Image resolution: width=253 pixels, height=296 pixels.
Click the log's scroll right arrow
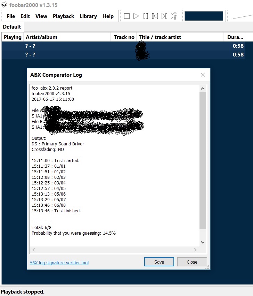click(195, 250)
